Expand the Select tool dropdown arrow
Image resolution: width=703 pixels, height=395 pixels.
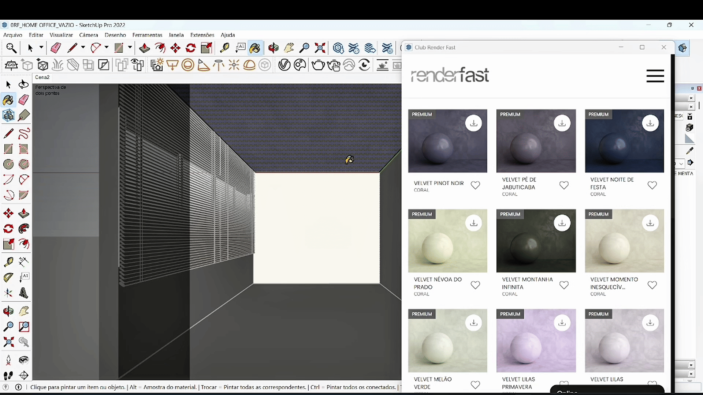tap(41, 48)
